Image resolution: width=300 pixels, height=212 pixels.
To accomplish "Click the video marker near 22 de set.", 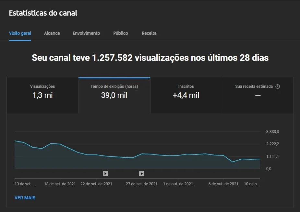I will coord(105,174).
